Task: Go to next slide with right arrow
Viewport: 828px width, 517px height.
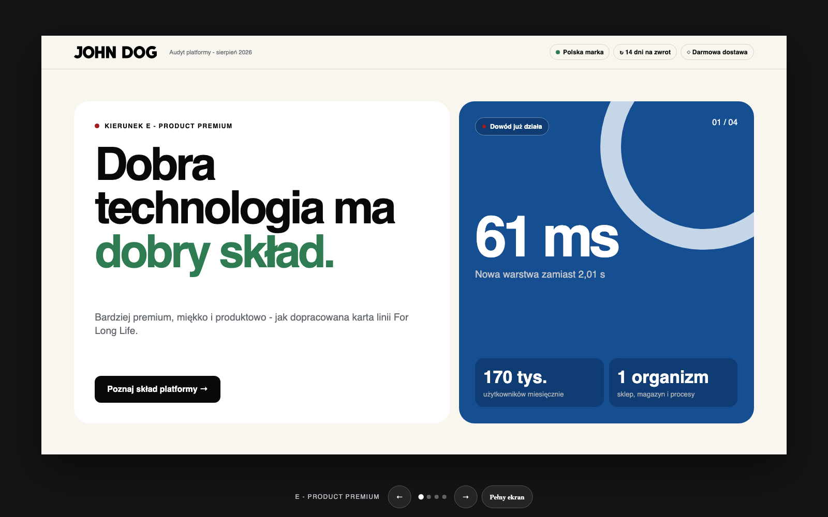Action: 466,497
